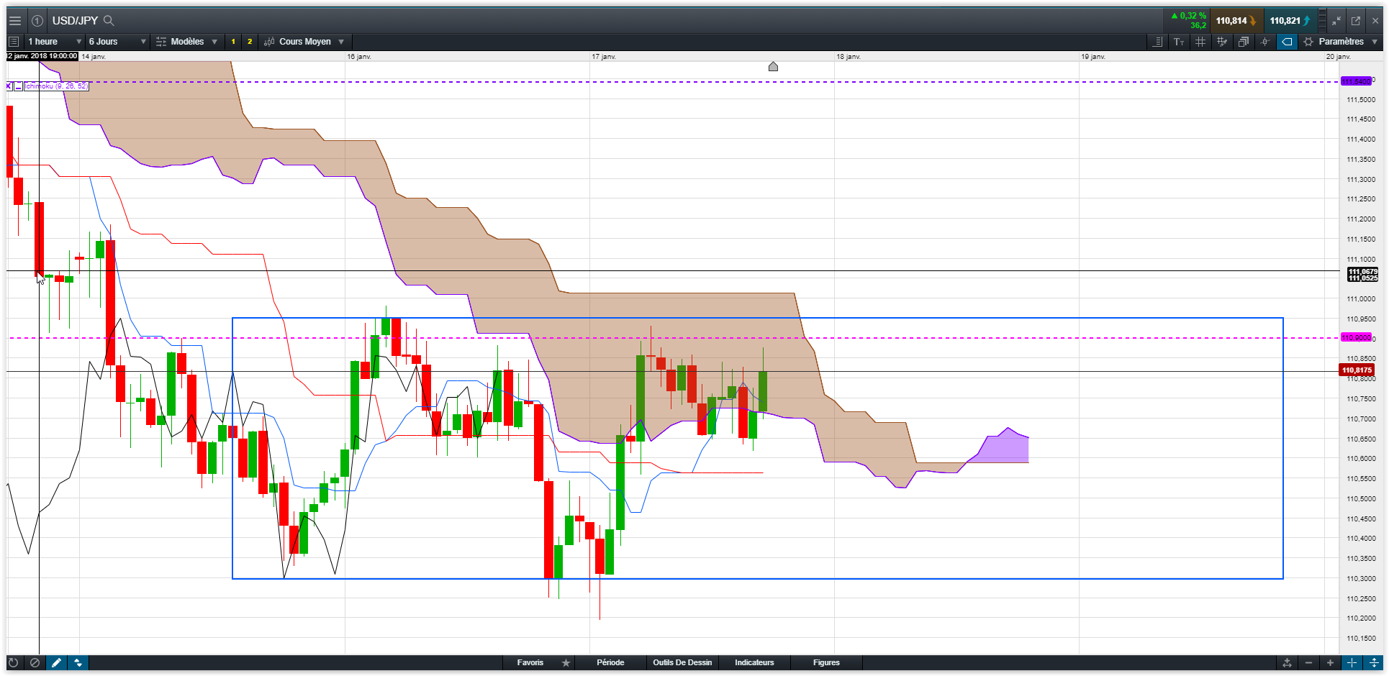Image resolution: width=1389 pixels, height=676 pixels.
Task: Click the 0,32 % change indicator
Action: point(1189,16)
